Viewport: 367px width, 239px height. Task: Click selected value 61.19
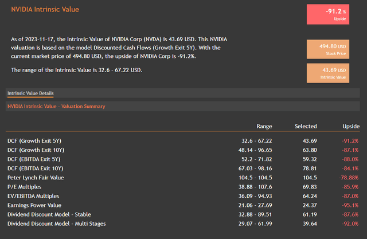click(x=310, y=214)
